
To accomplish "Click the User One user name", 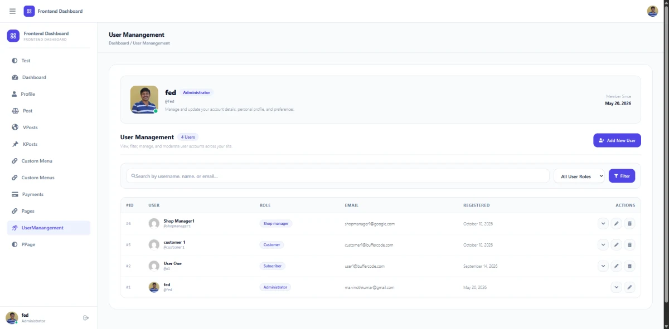I will click(172, 263).
